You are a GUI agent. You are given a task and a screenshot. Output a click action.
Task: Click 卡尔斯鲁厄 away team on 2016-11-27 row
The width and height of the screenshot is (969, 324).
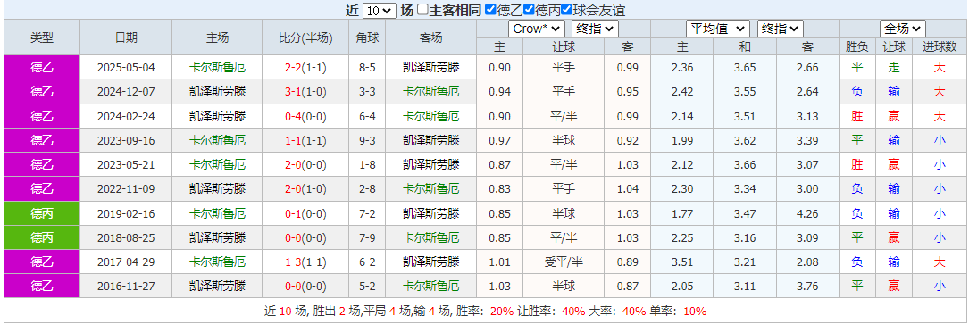430,287
